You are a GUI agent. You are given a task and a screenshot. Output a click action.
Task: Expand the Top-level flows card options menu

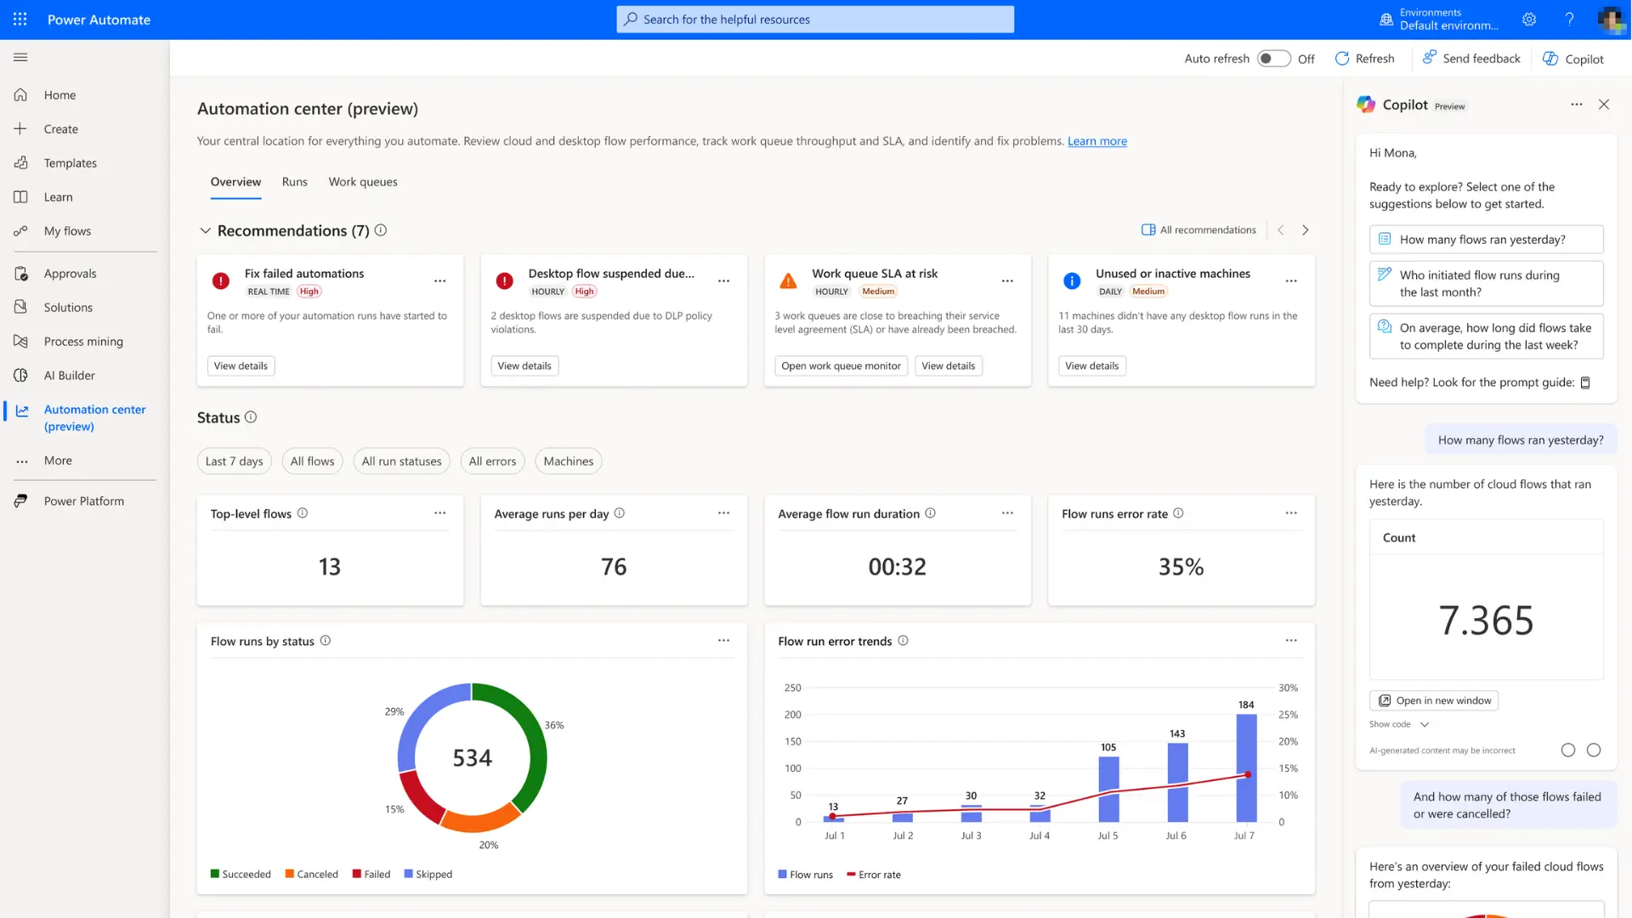click(439, 513)
